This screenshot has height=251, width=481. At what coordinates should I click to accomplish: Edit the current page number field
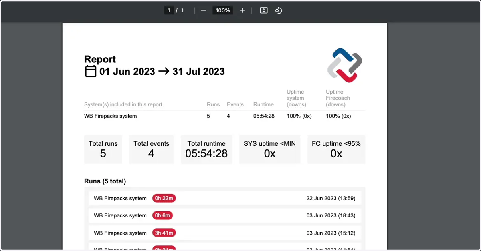169,10
